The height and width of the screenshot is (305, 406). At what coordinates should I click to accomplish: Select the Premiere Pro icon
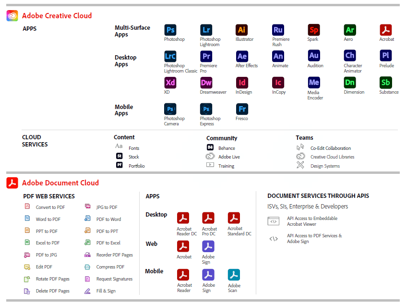point(206,56)
